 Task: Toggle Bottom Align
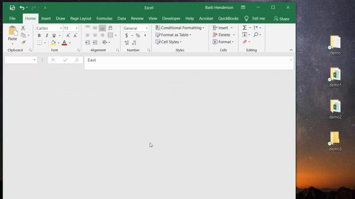tap(102, 28)
